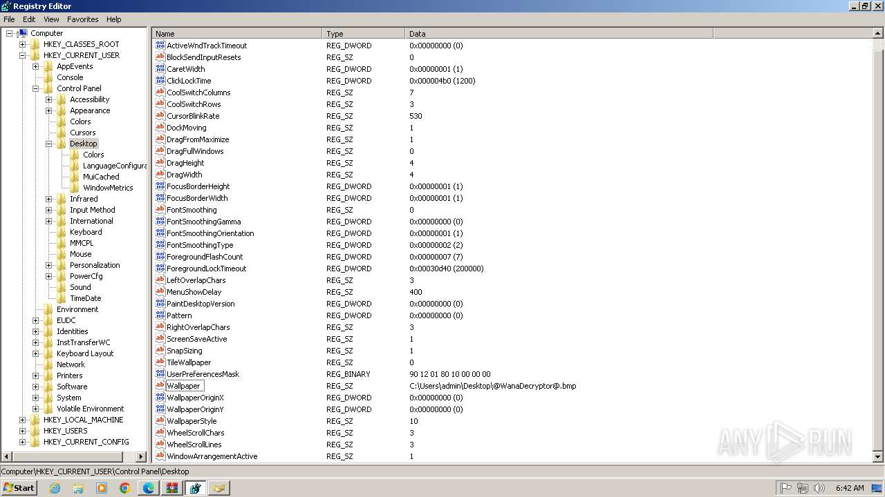
Task: Click the MenuShowDelay string icon
Action: [x=160, y=292]
